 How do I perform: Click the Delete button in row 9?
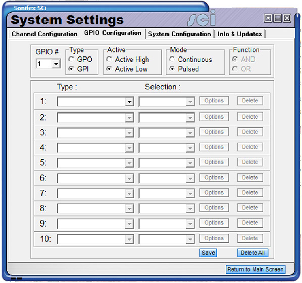(250, 223)
